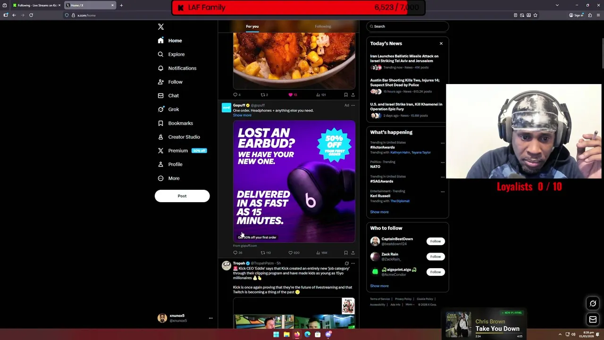The width and height of the screenshot is (604, 340).
Task: Like the Gopuff ad post
Action: point(291,253)
